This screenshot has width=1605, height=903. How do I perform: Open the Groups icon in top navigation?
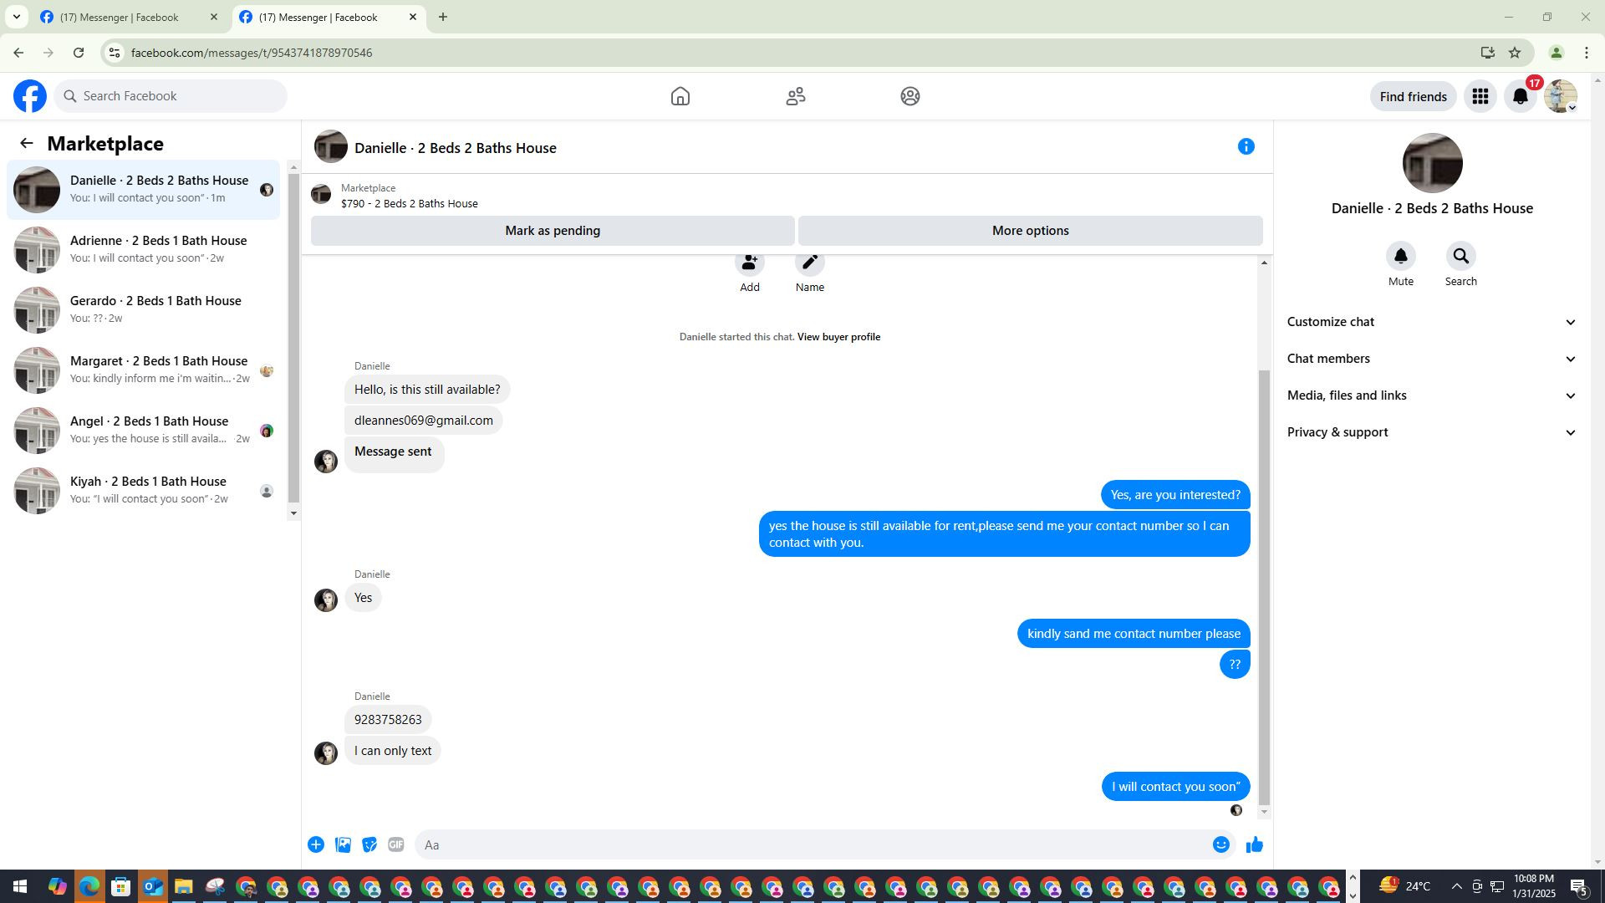[x=910, y=96]
